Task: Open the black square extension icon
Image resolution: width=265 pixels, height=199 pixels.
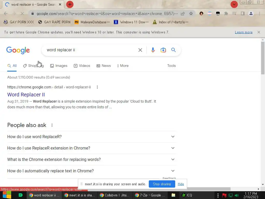Action: 218,13
